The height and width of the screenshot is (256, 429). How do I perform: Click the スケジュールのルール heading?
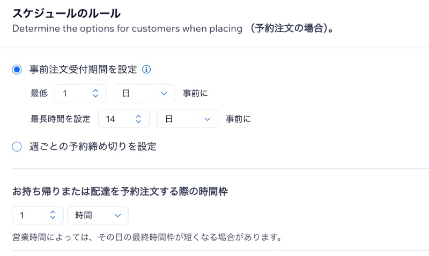click(66, 13)
